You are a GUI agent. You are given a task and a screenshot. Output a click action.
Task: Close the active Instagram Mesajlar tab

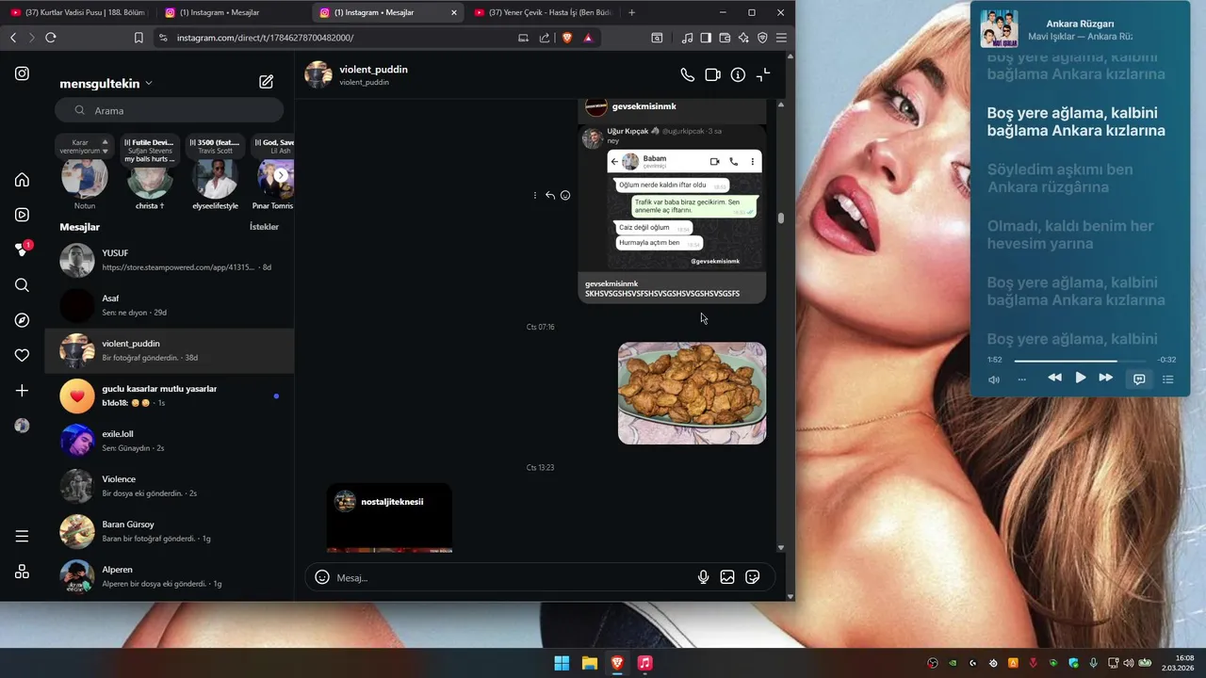454,12
